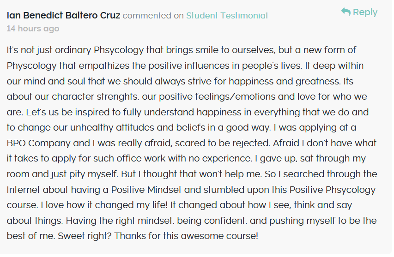Click 'Thanks for this awesome course!' sentence
This screenshot has height=257, width=394.
(x=186, y=236)
